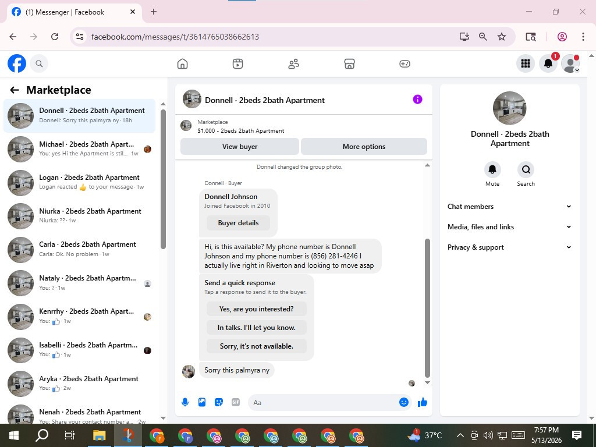Viewport: 596px width, 447px height.
Task: Expand Media, files and links section
Action: [x=509, y=227]
